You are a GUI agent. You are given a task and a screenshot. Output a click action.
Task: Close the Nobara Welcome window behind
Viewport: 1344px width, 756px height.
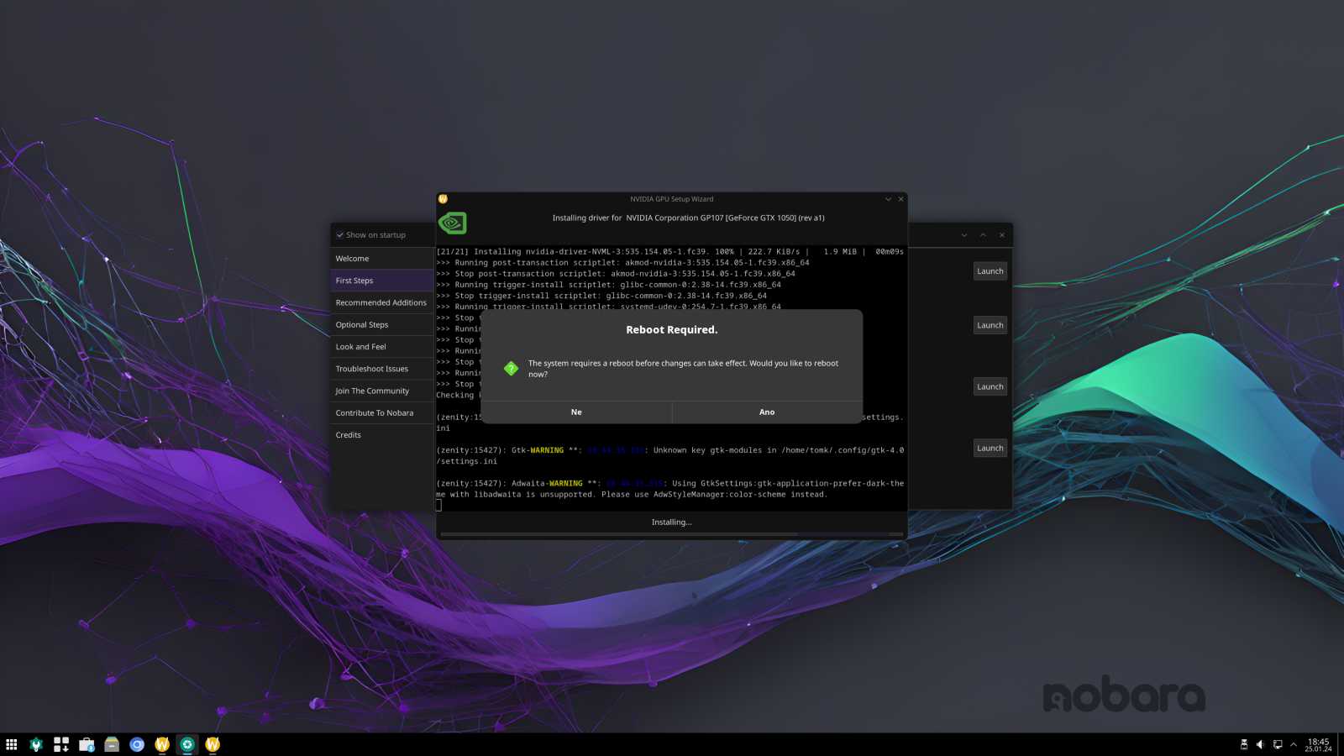(1001, 235)
